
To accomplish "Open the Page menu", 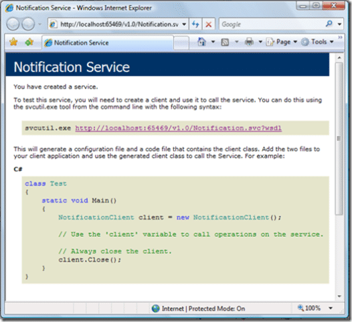I will (282, 42).
